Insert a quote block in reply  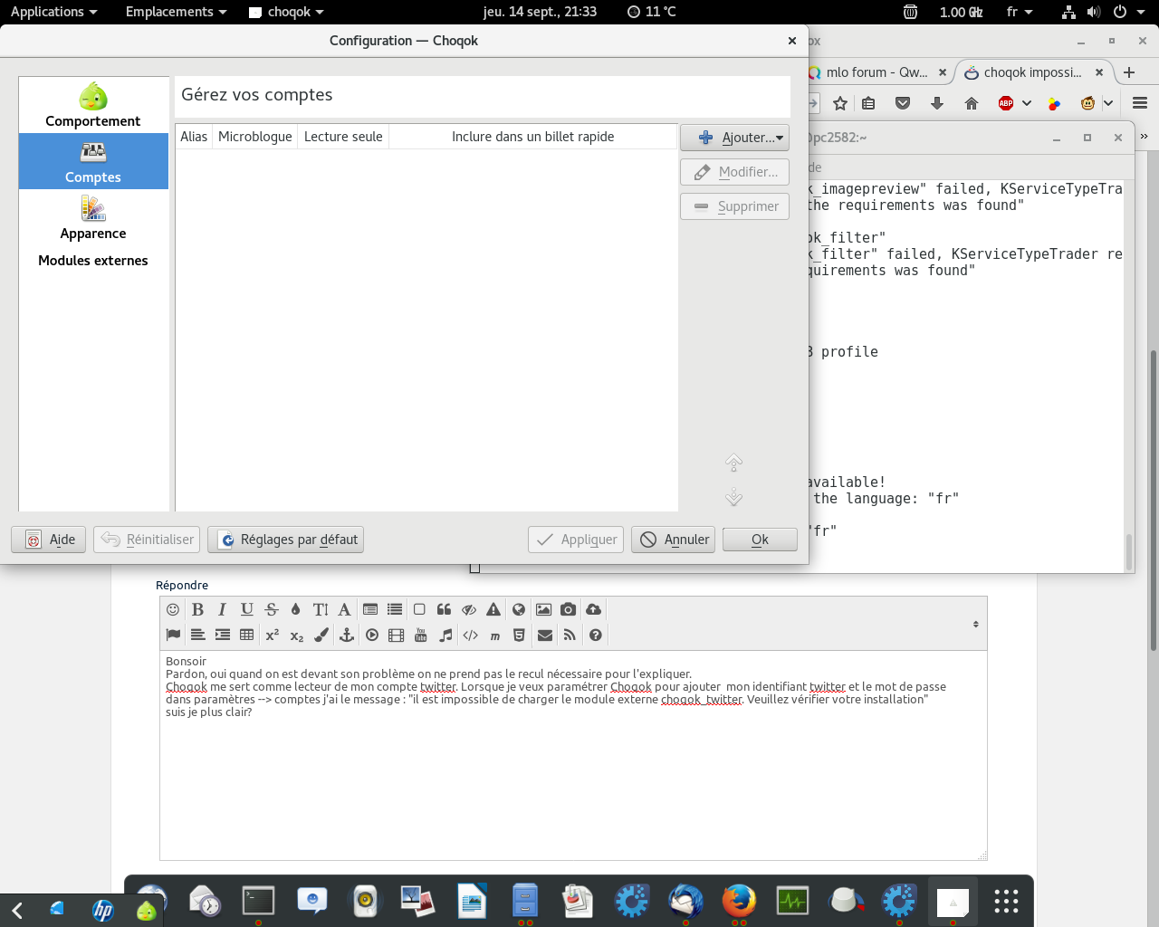444,609
